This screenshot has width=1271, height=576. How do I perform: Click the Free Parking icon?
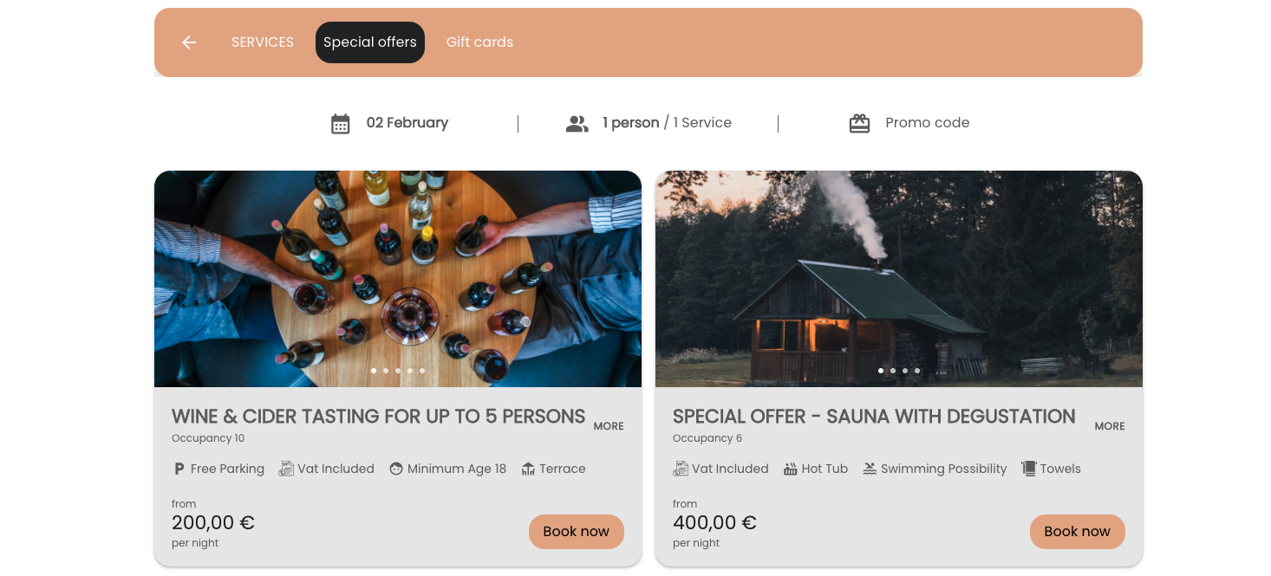pyautogui.click(x=179, y=469)
